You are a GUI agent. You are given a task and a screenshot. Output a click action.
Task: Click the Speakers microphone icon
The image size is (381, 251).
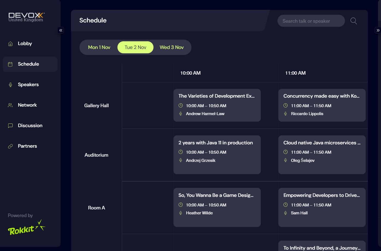(10, 85)
